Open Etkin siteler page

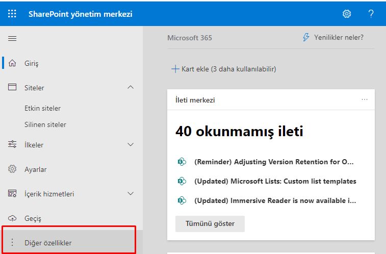[43, 108]
